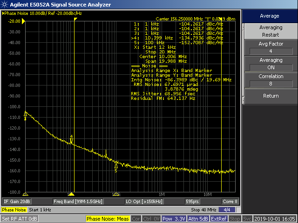Click the Return softkey
This screenshot has width=298, height=223.
pyautogui.click(x=271, y=96)
